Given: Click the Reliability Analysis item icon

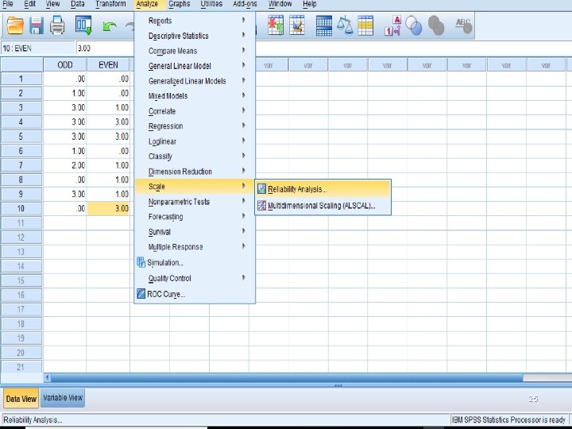Looking at the screenshot, I should tap(261, 189).
